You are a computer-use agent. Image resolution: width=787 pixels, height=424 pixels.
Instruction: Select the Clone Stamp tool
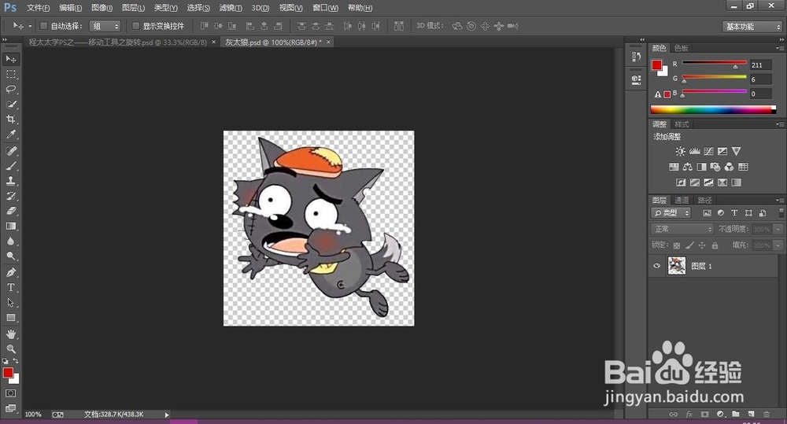(x=10, y=181)
